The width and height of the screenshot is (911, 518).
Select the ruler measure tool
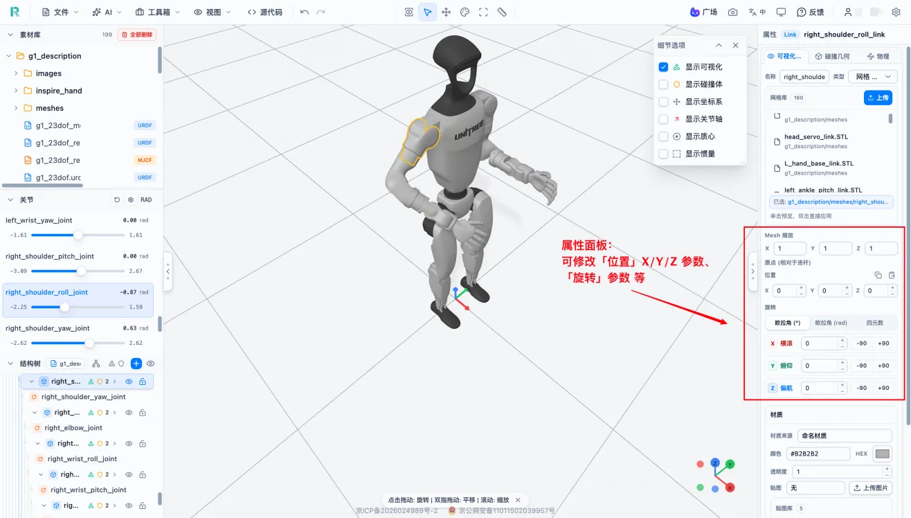(503, 12)
